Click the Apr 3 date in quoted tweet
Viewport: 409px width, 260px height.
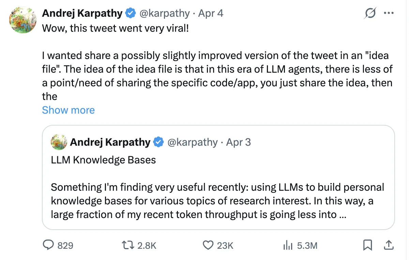coord(239,142)
